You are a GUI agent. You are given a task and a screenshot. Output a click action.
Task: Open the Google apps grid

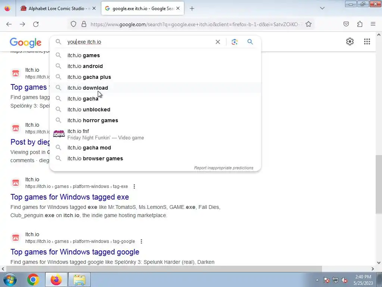(367, 41)
